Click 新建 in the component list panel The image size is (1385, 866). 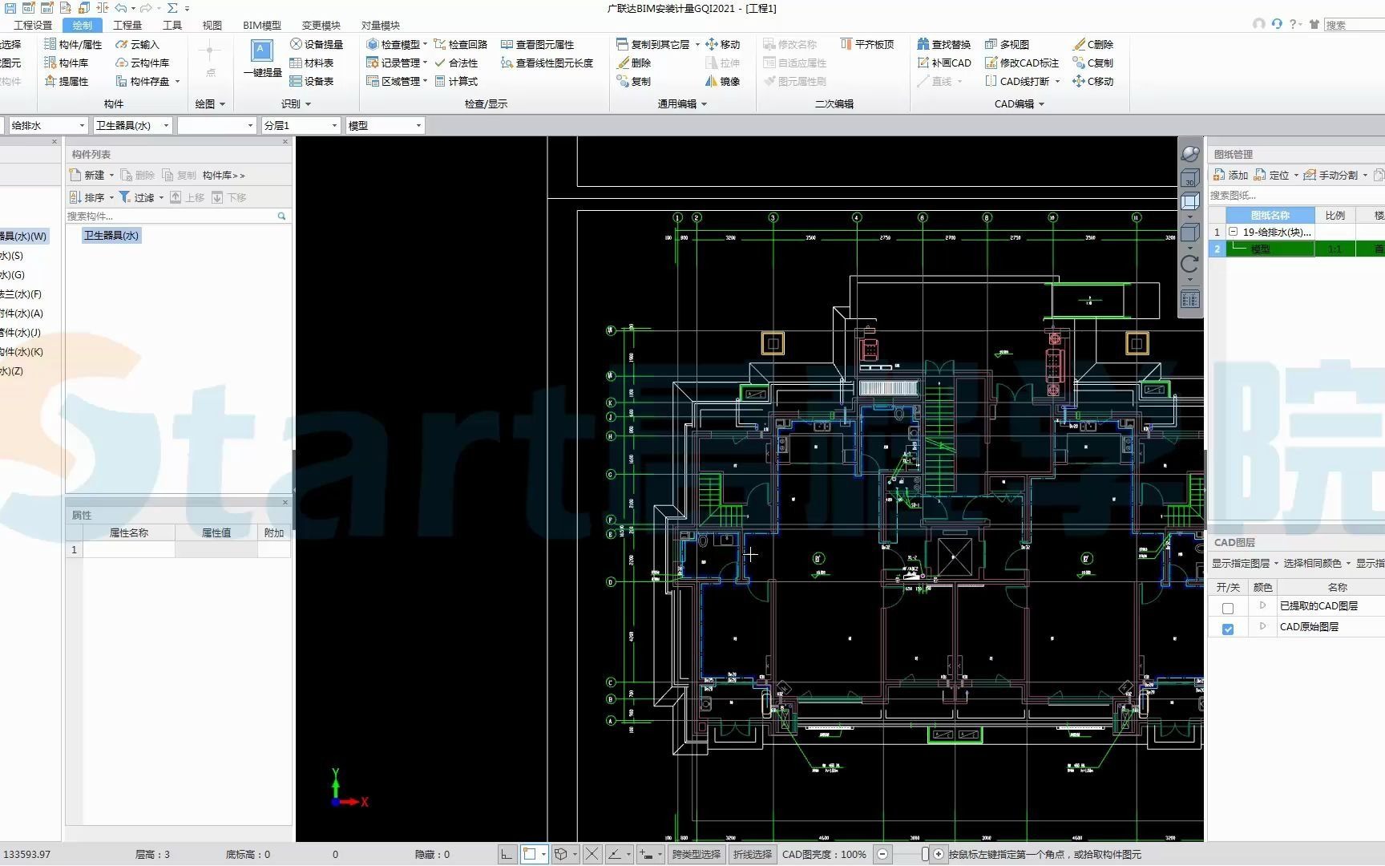pos(88,175)
